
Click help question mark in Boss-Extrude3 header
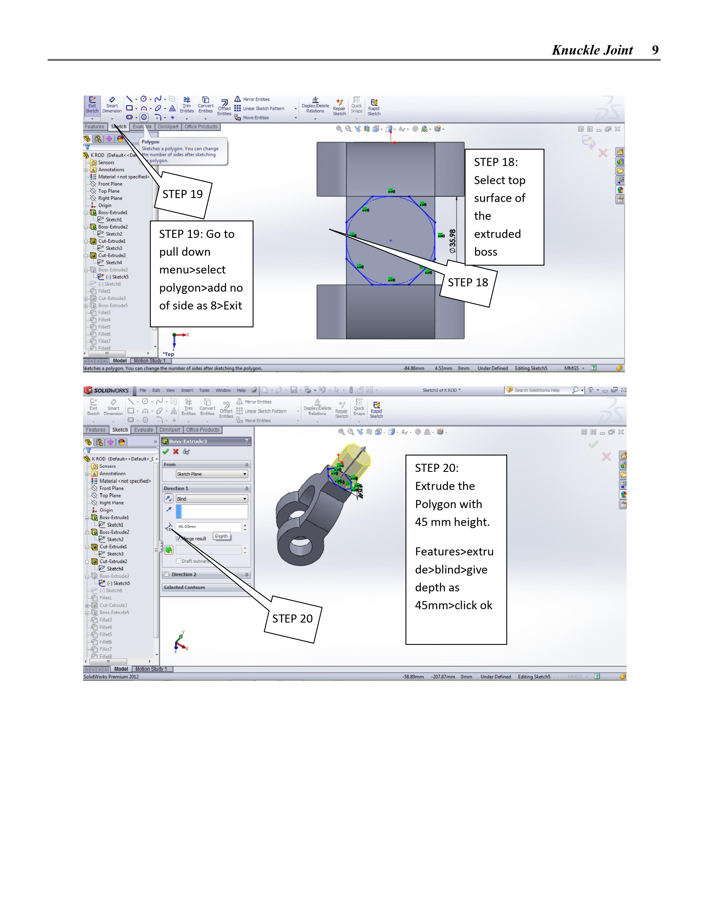247,441
